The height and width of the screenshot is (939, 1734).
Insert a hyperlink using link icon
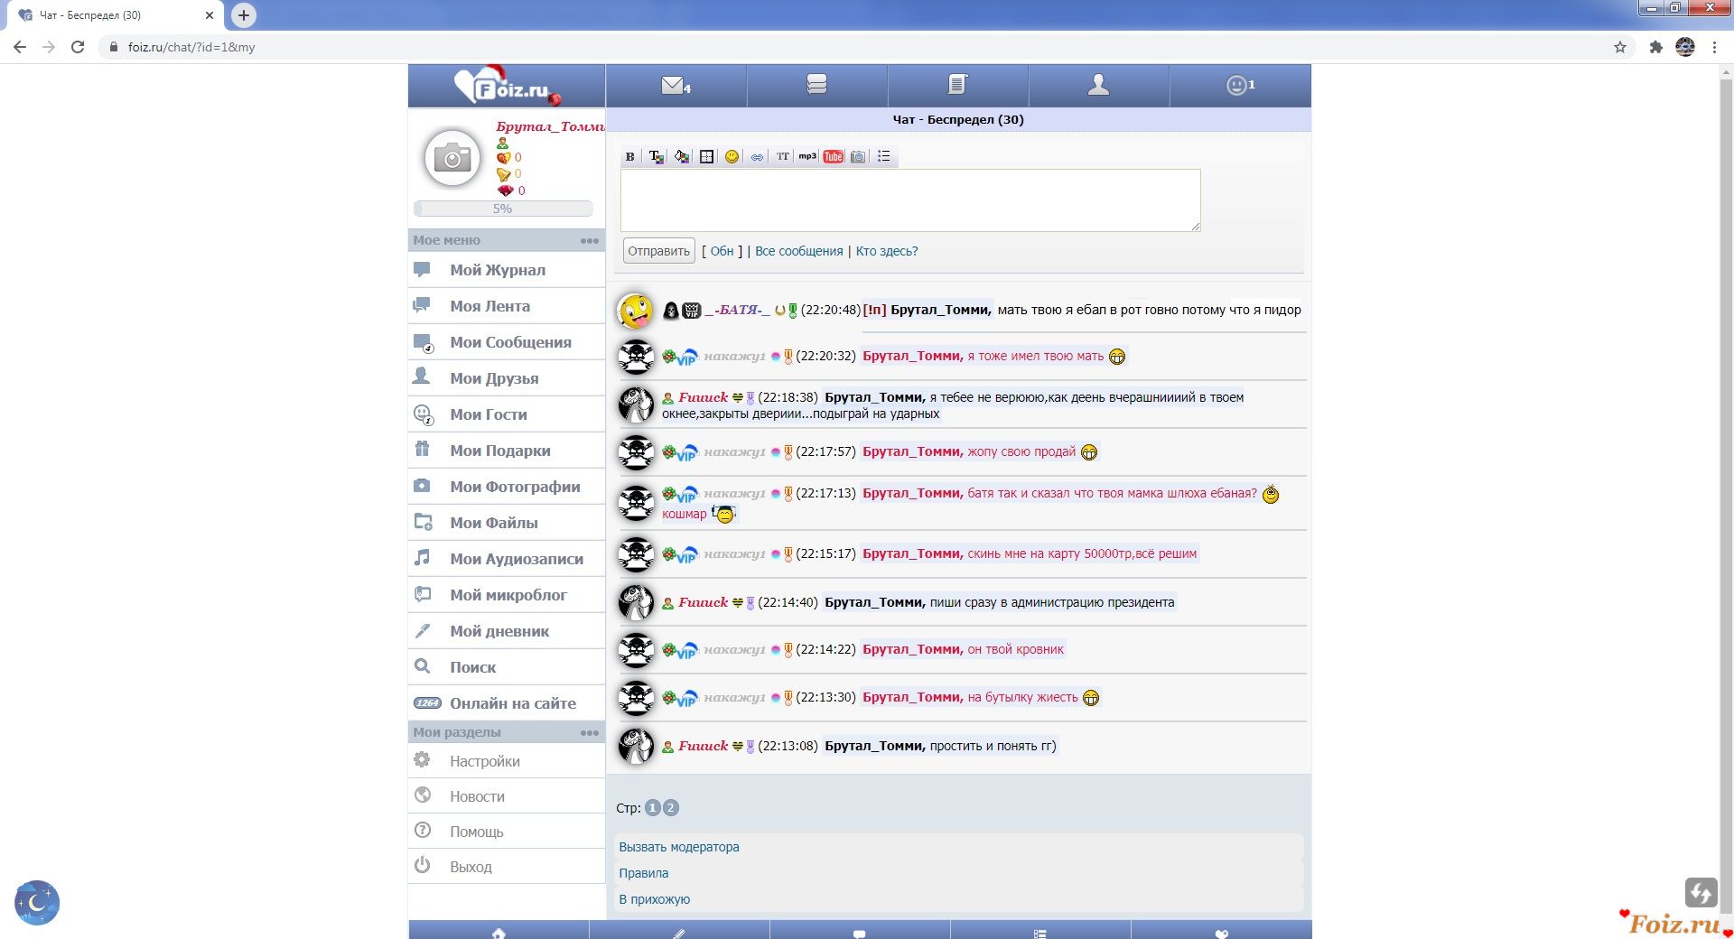pos(757,156)
